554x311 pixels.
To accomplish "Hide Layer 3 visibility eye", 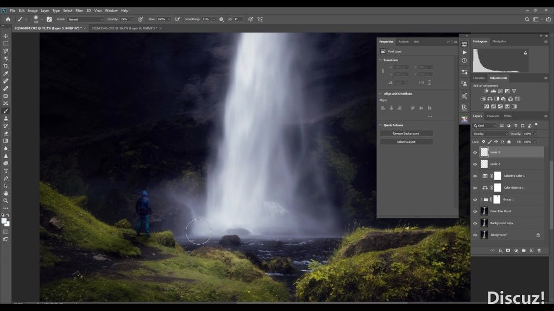I will click(475, 153).
